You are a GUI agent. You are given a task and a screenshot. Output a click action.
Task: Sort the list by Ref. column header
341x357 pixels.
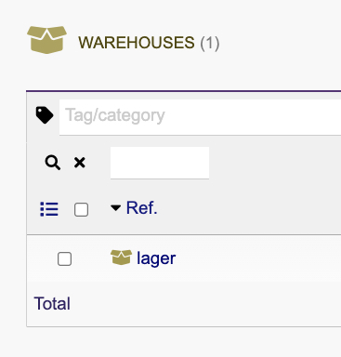pyautogui.click(x=141, y=207)
